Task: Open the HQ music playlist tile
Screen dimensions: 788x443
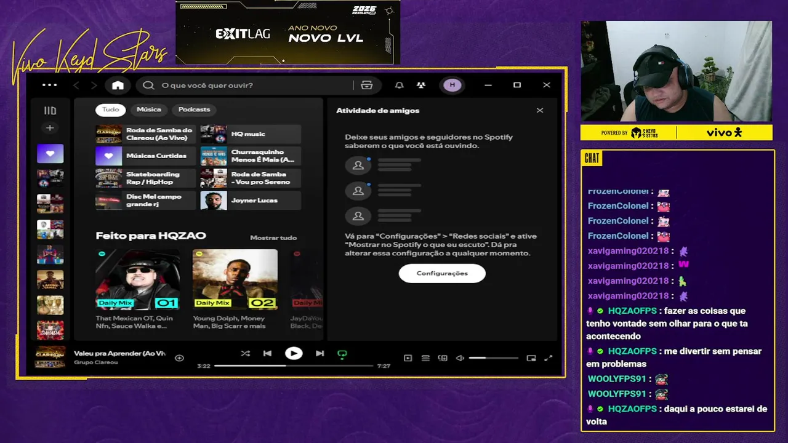Action: pos(251,134)
